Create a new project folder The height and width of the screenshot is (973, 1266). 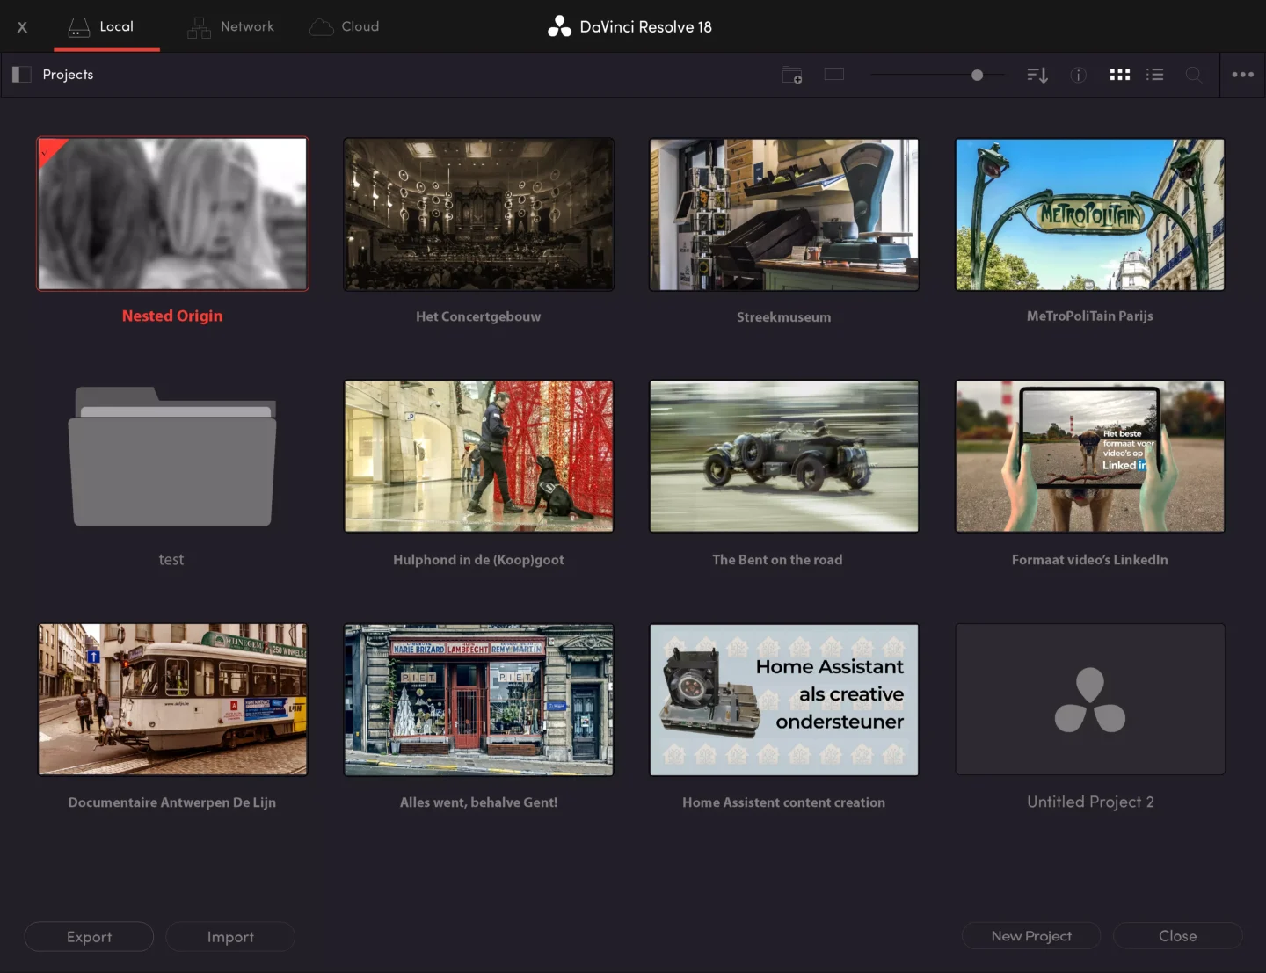(x=792, y=75)
